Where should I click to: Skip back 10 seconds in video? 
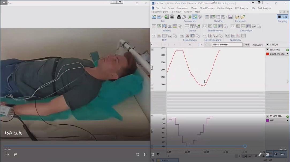point(138,155)
